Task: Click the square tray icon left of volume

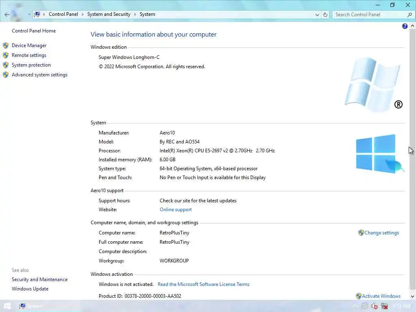Action: pos(365,306)
